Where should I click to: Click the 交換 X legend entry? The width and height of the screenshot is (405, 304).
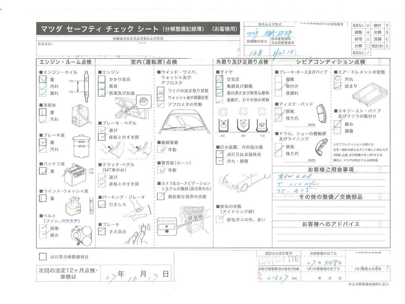(x=381, y=32)
